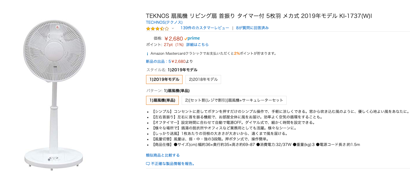Click the star rating icons

157,28
